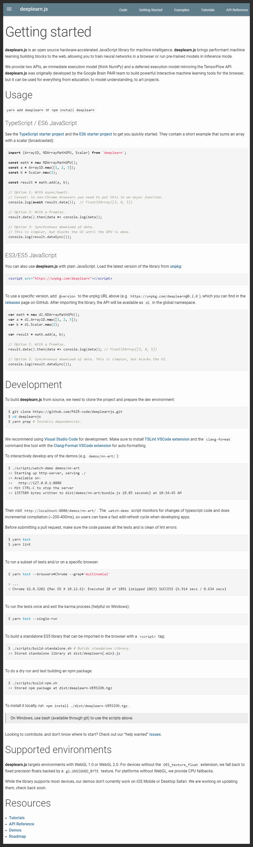Screen dimensions: 253x847
Task: Click the deeplearn.js site title
Action: click(34, 9)
